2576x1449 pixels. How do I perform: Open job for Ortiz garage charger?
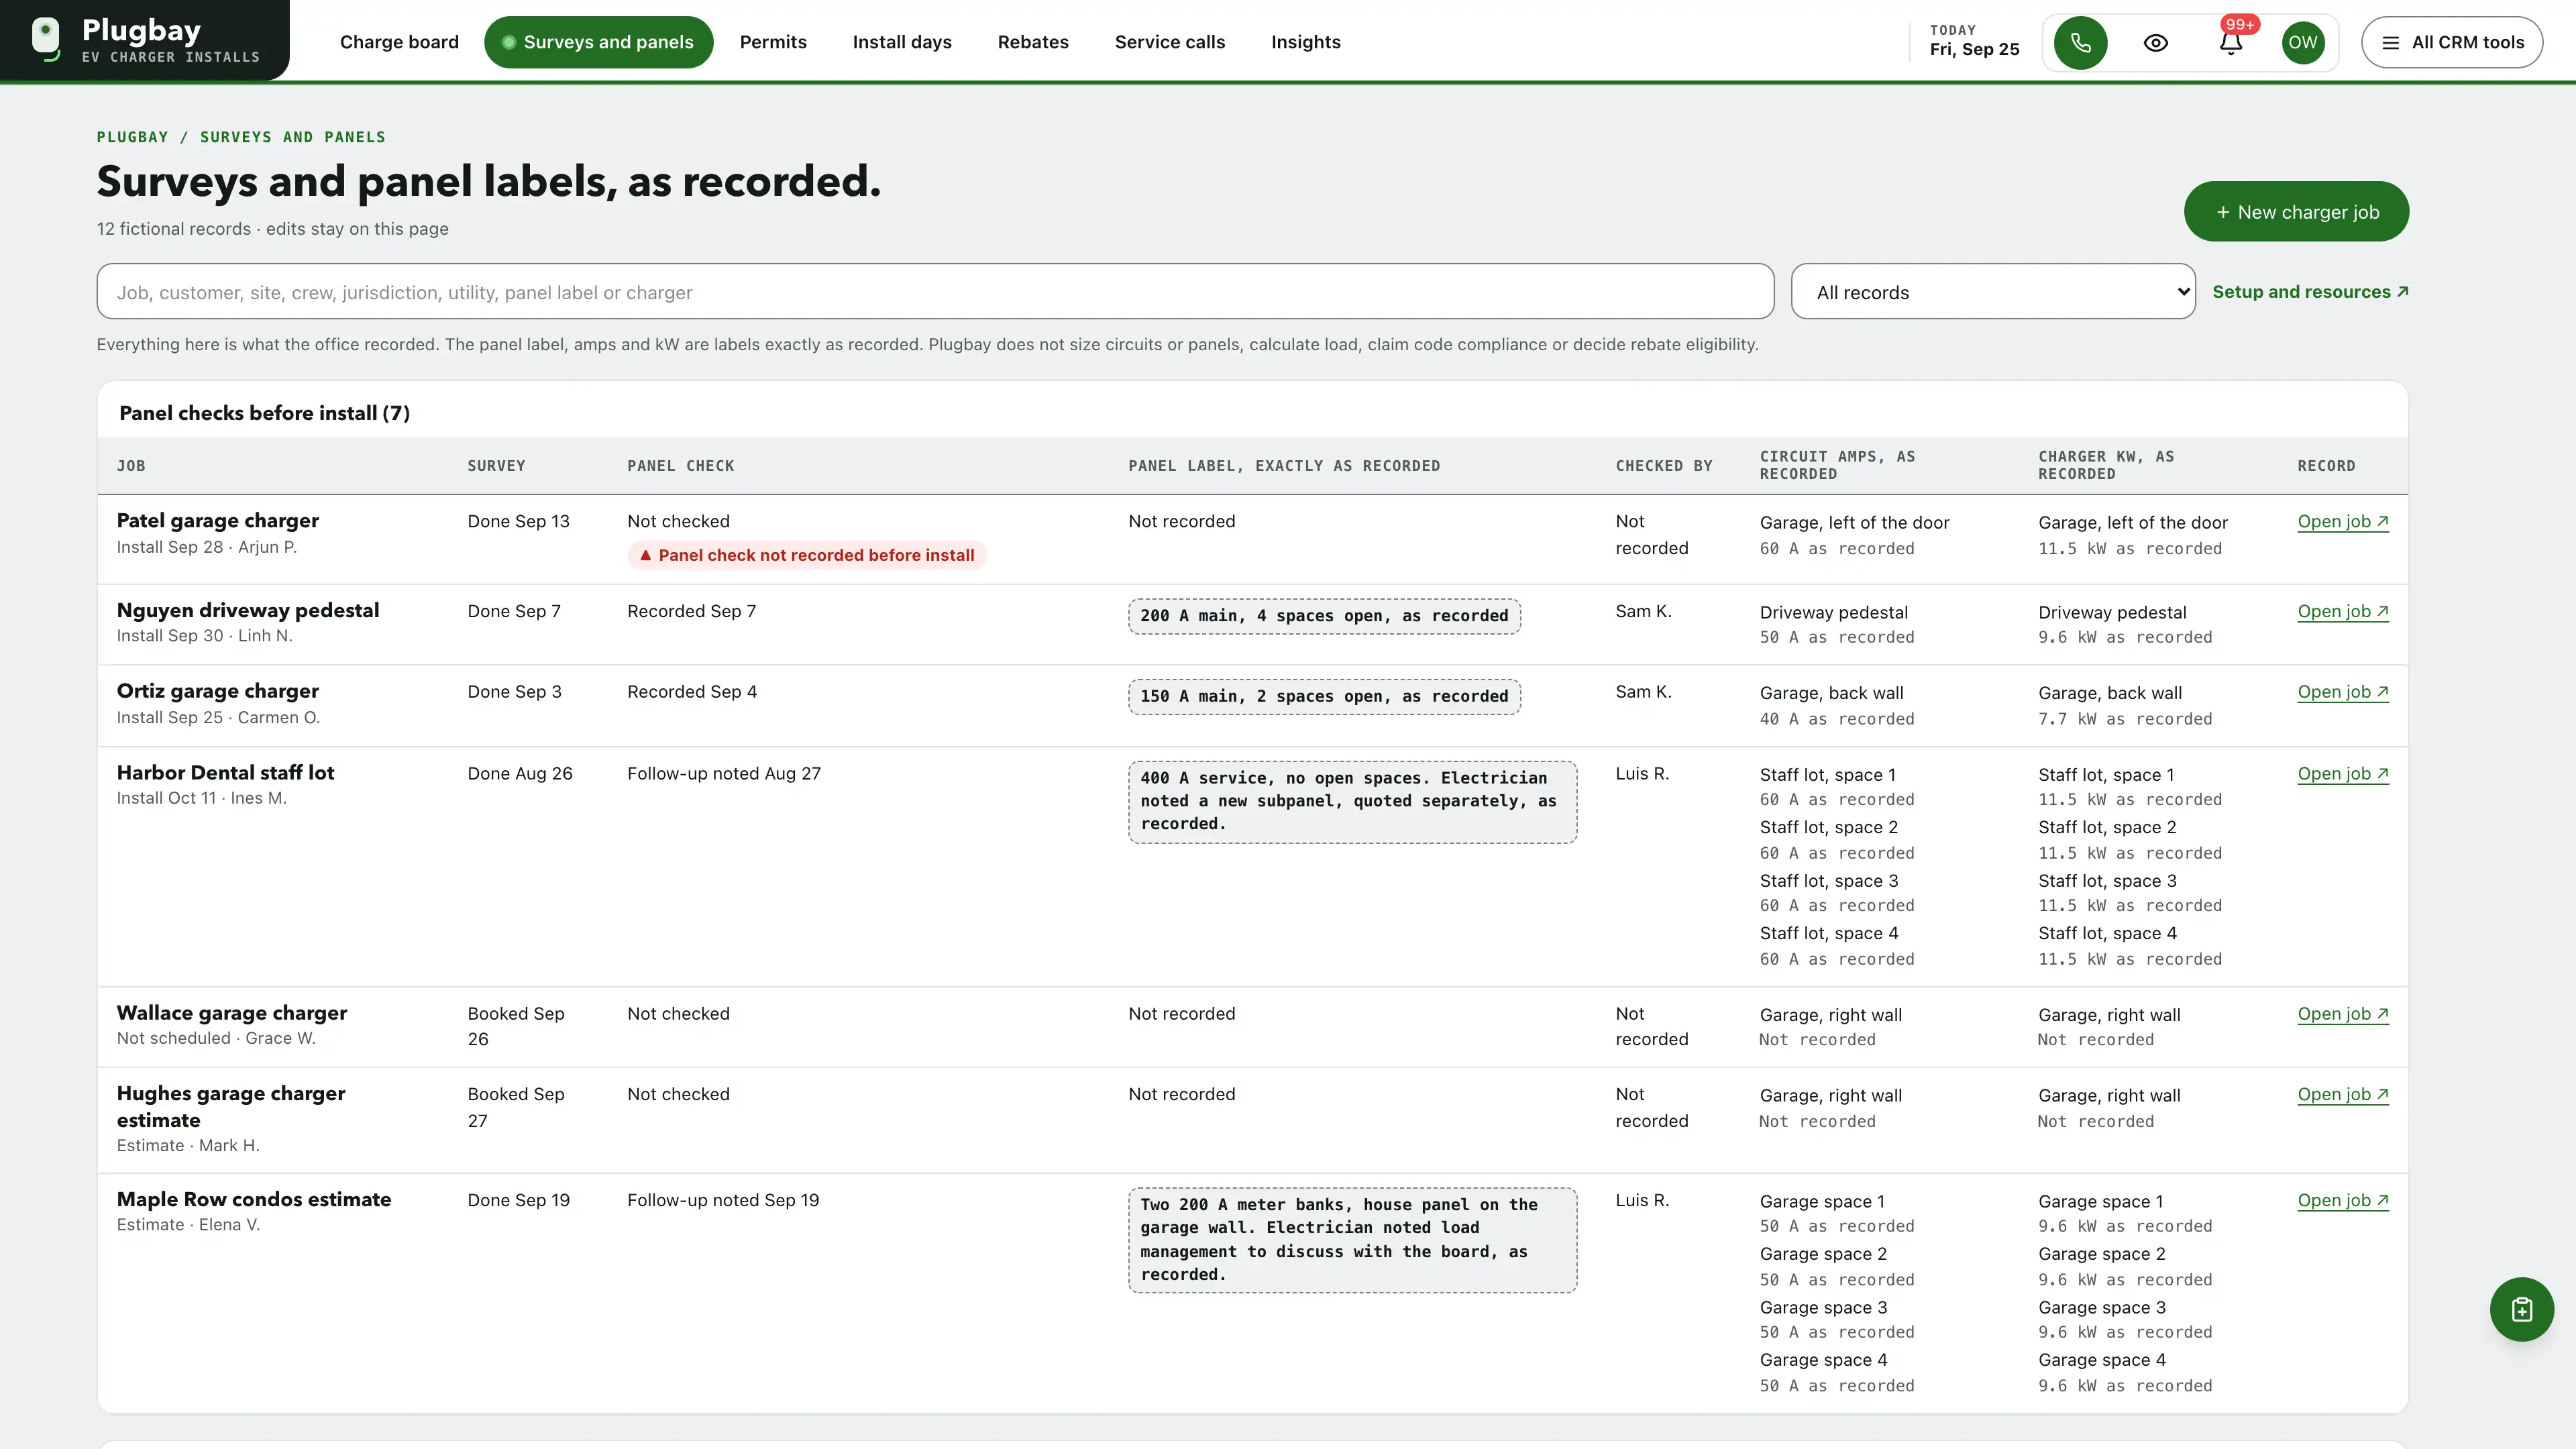tap(2342, 692)
